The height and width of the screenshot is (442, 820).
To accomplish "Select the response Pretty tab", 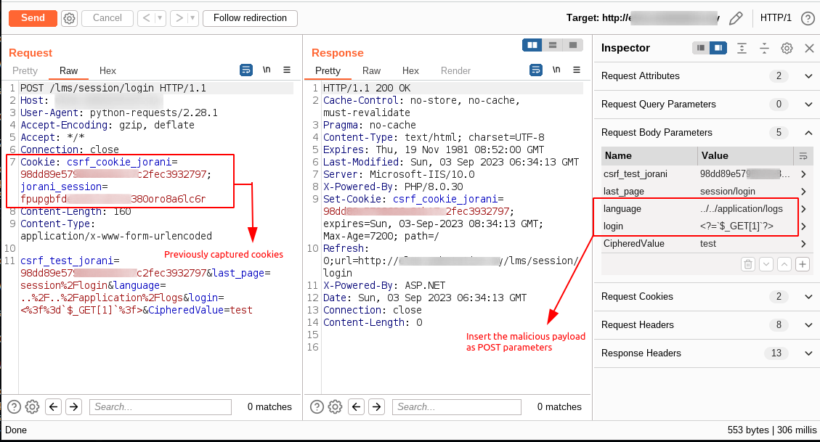I will 328,70.
